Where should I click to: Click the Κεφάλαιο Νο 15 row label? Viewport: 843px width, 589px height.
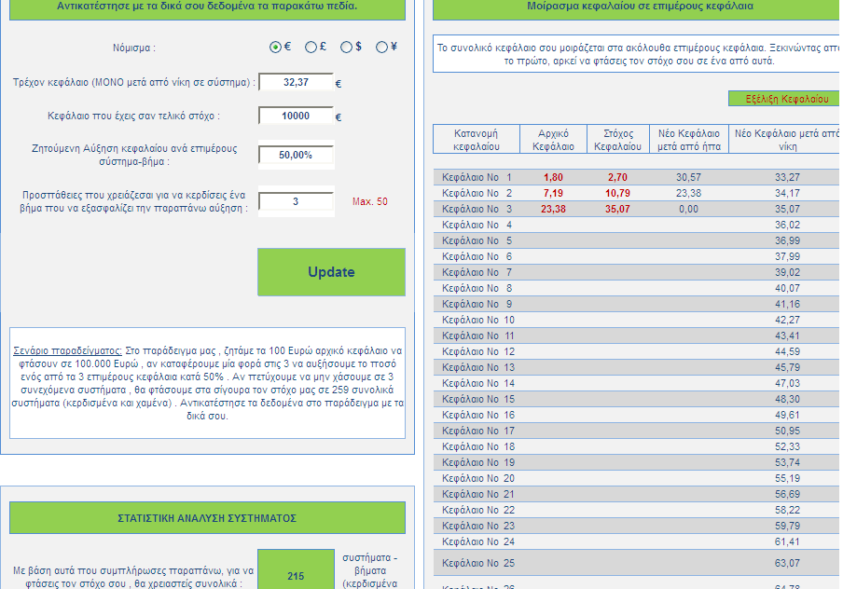coord(478,399)
